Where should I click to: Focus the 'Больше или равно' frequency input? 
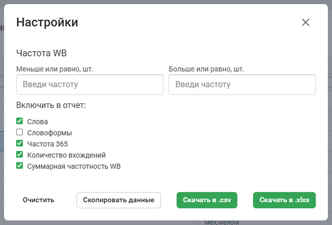pos(242,85)
